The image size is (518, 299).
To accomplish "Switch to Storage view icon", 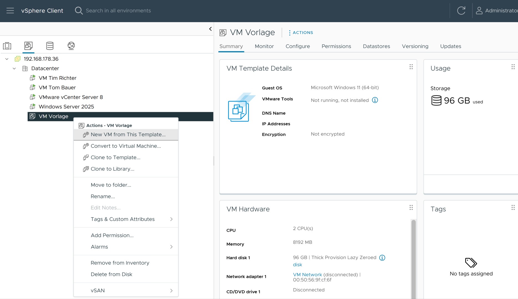I will [50, 46].
